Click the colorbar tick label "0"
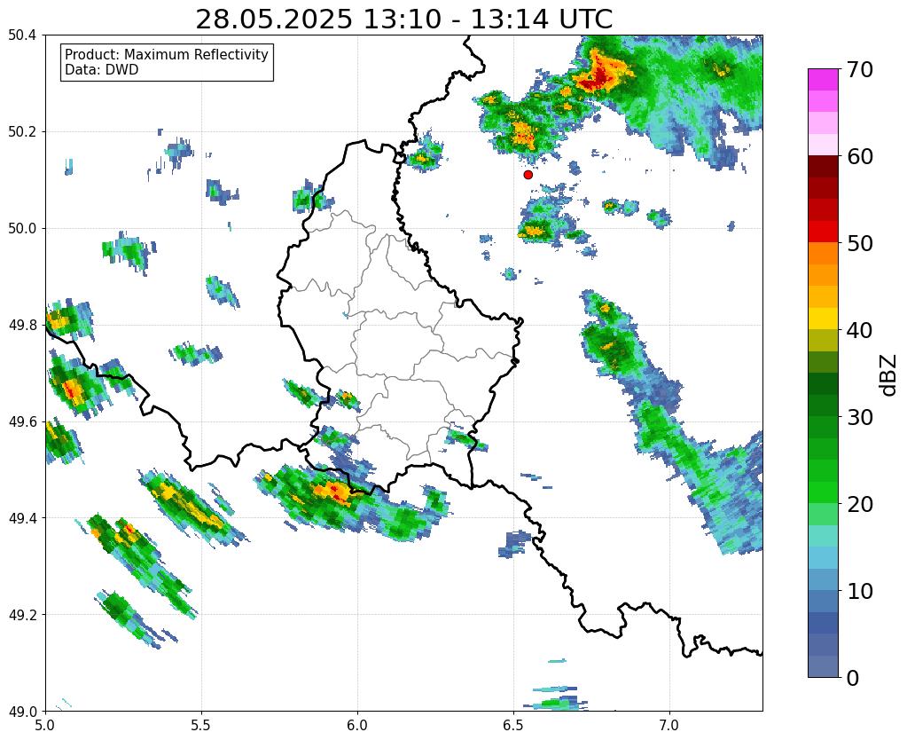Screen dimensions: 907x740 (853, 678)
